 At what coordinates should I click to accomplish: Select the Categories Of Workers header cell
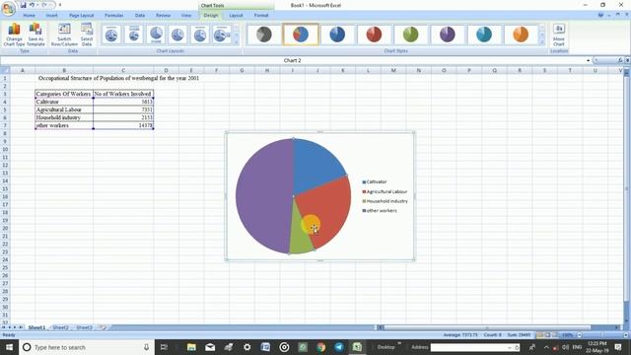[x=64, y=94]
